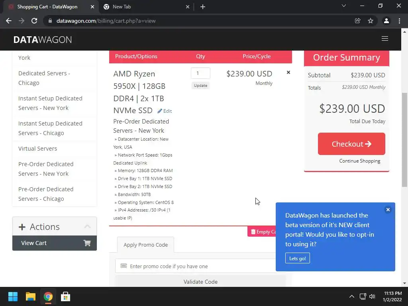The image size is (408, 306).
Task: Remove the AMD Ryzen item with the x icon
Action: click(x=288, y=73)
